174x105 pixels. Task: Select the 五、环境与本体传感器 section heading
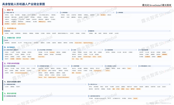coord(12,63)
